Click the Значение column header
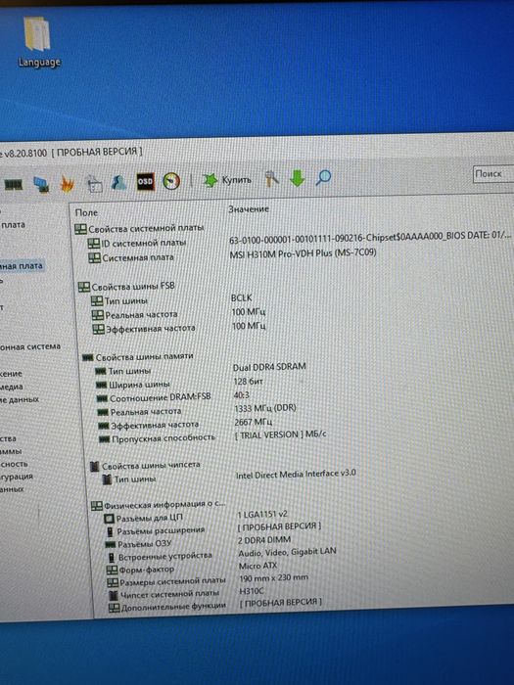This screenshot has width=514, height=685. click(x=249, y=209)
